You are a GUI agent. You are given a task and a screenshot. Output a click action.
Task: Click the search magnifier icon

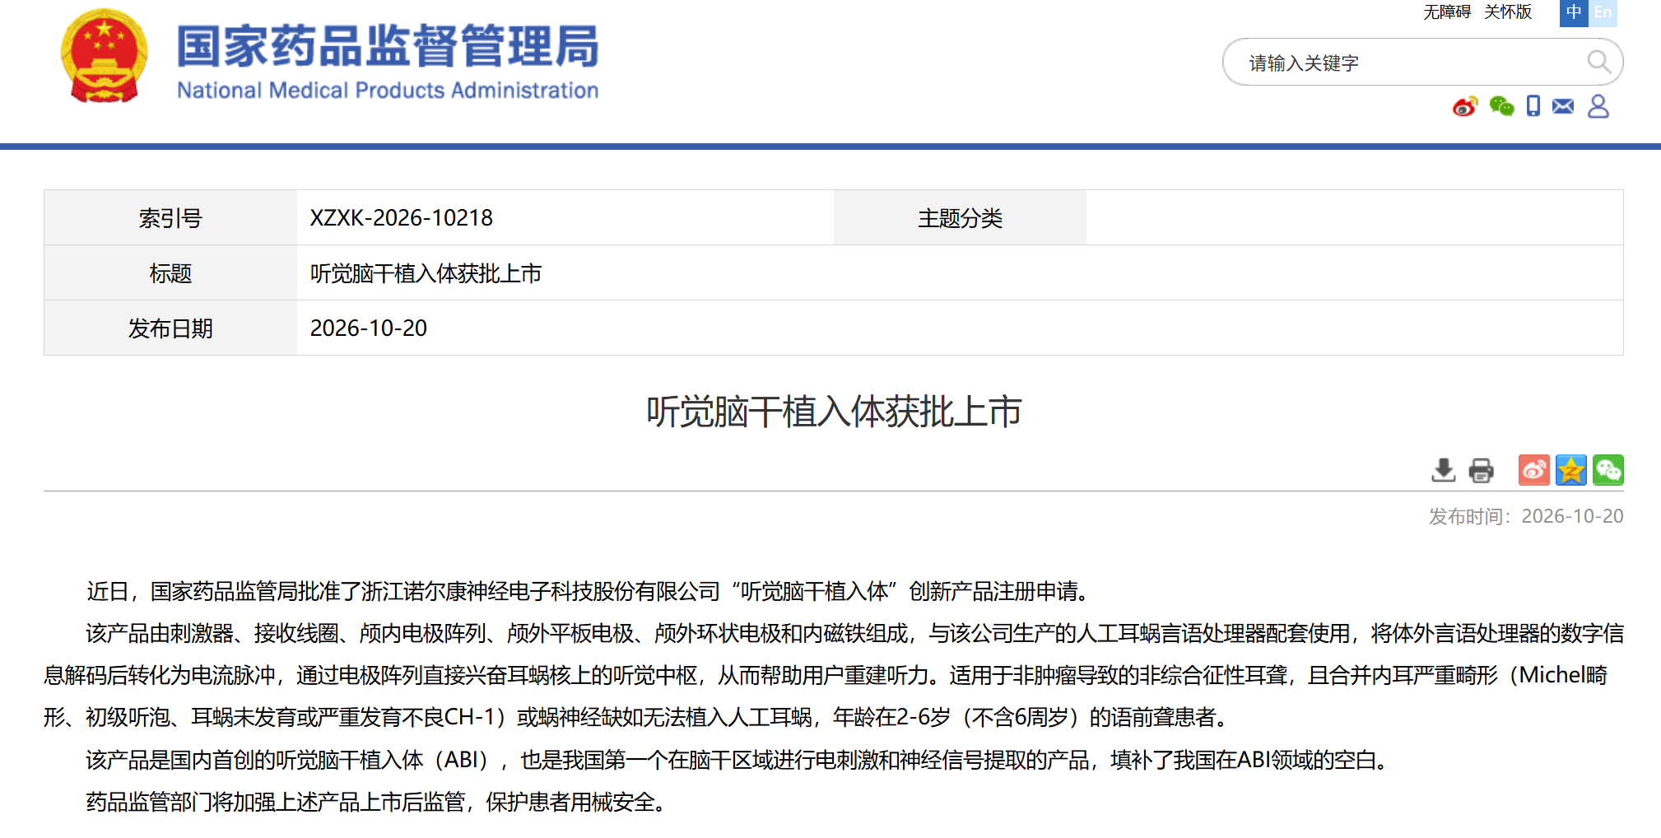click(x=1598, y=62)
